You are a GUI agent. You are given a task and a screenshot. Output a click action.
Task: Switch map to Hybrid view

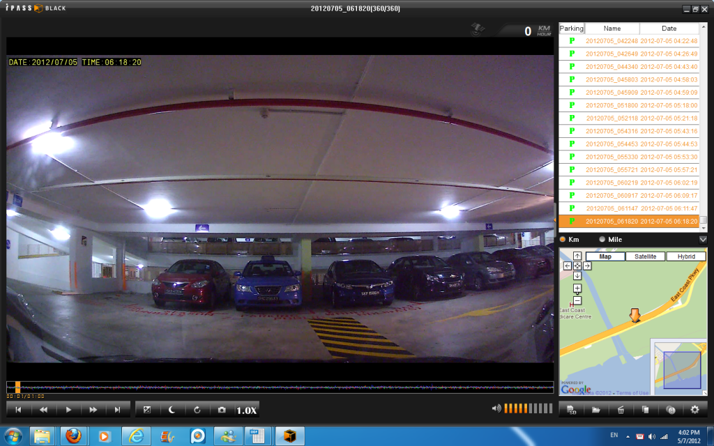click(686, 256)
